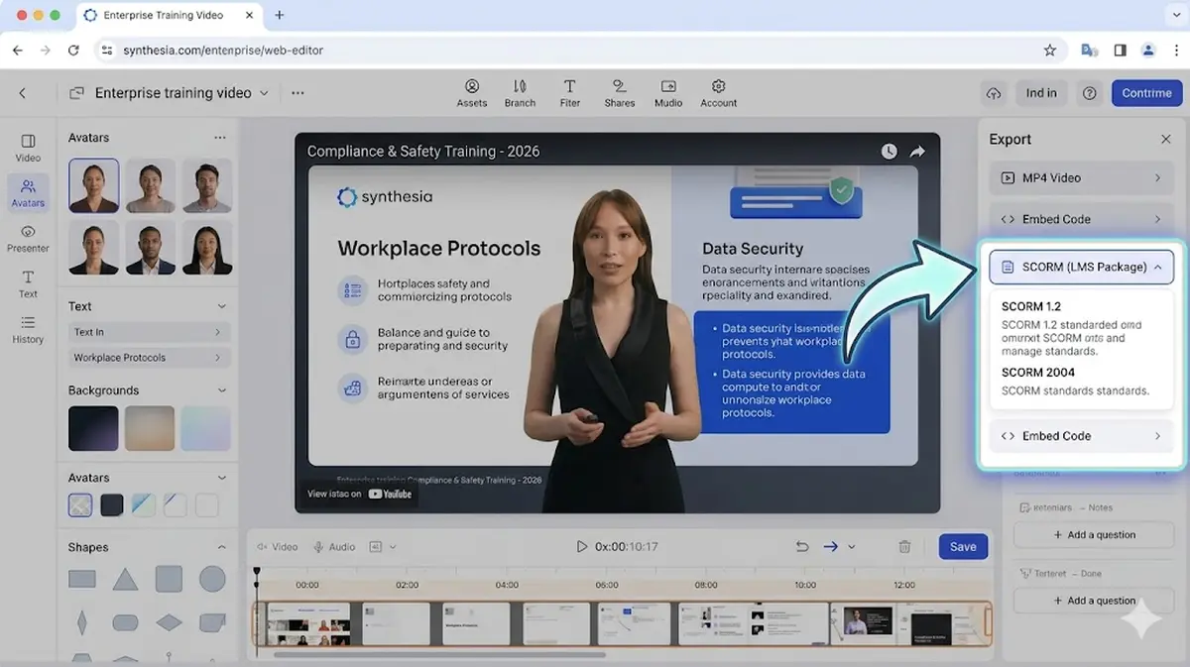This screenshot has width=1190, height=667.
Task: Open the Assets panel
Action: tap(472, 92)
